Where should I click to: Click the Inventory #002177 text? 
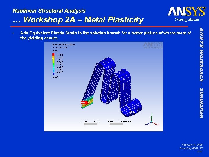(191, 148)
